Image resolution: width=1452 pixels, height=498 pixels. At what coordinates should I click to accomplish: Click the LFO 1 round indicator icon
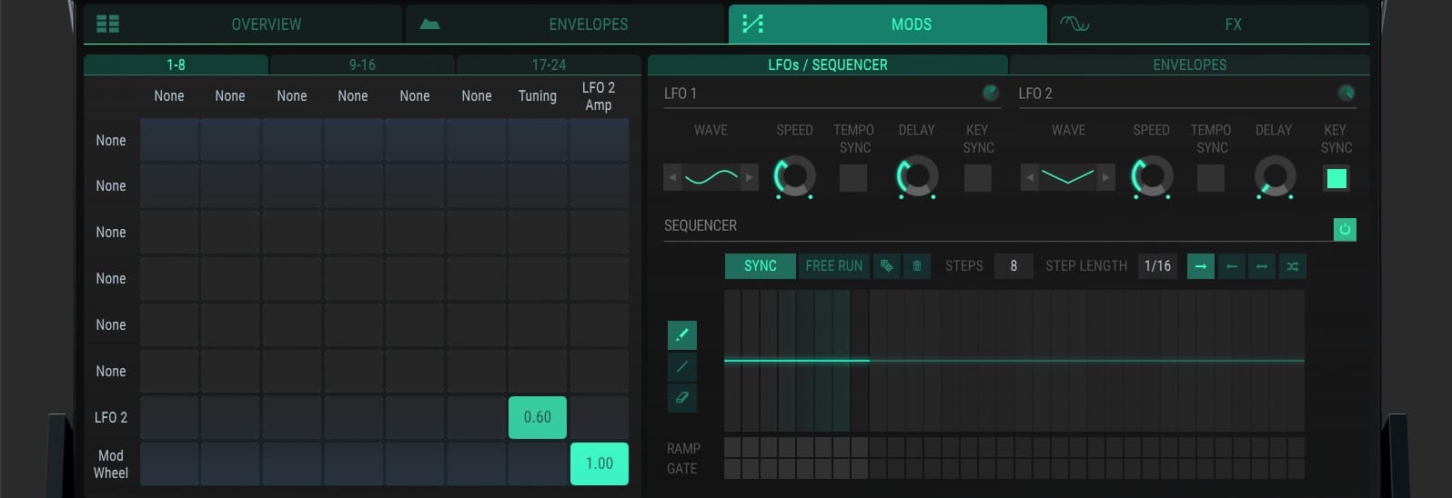click(x=991, y=93)
